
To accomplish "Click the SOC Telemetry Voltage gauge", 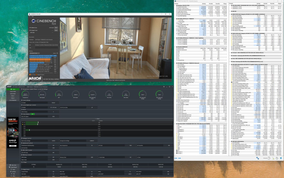I will (x=159, y=94).
